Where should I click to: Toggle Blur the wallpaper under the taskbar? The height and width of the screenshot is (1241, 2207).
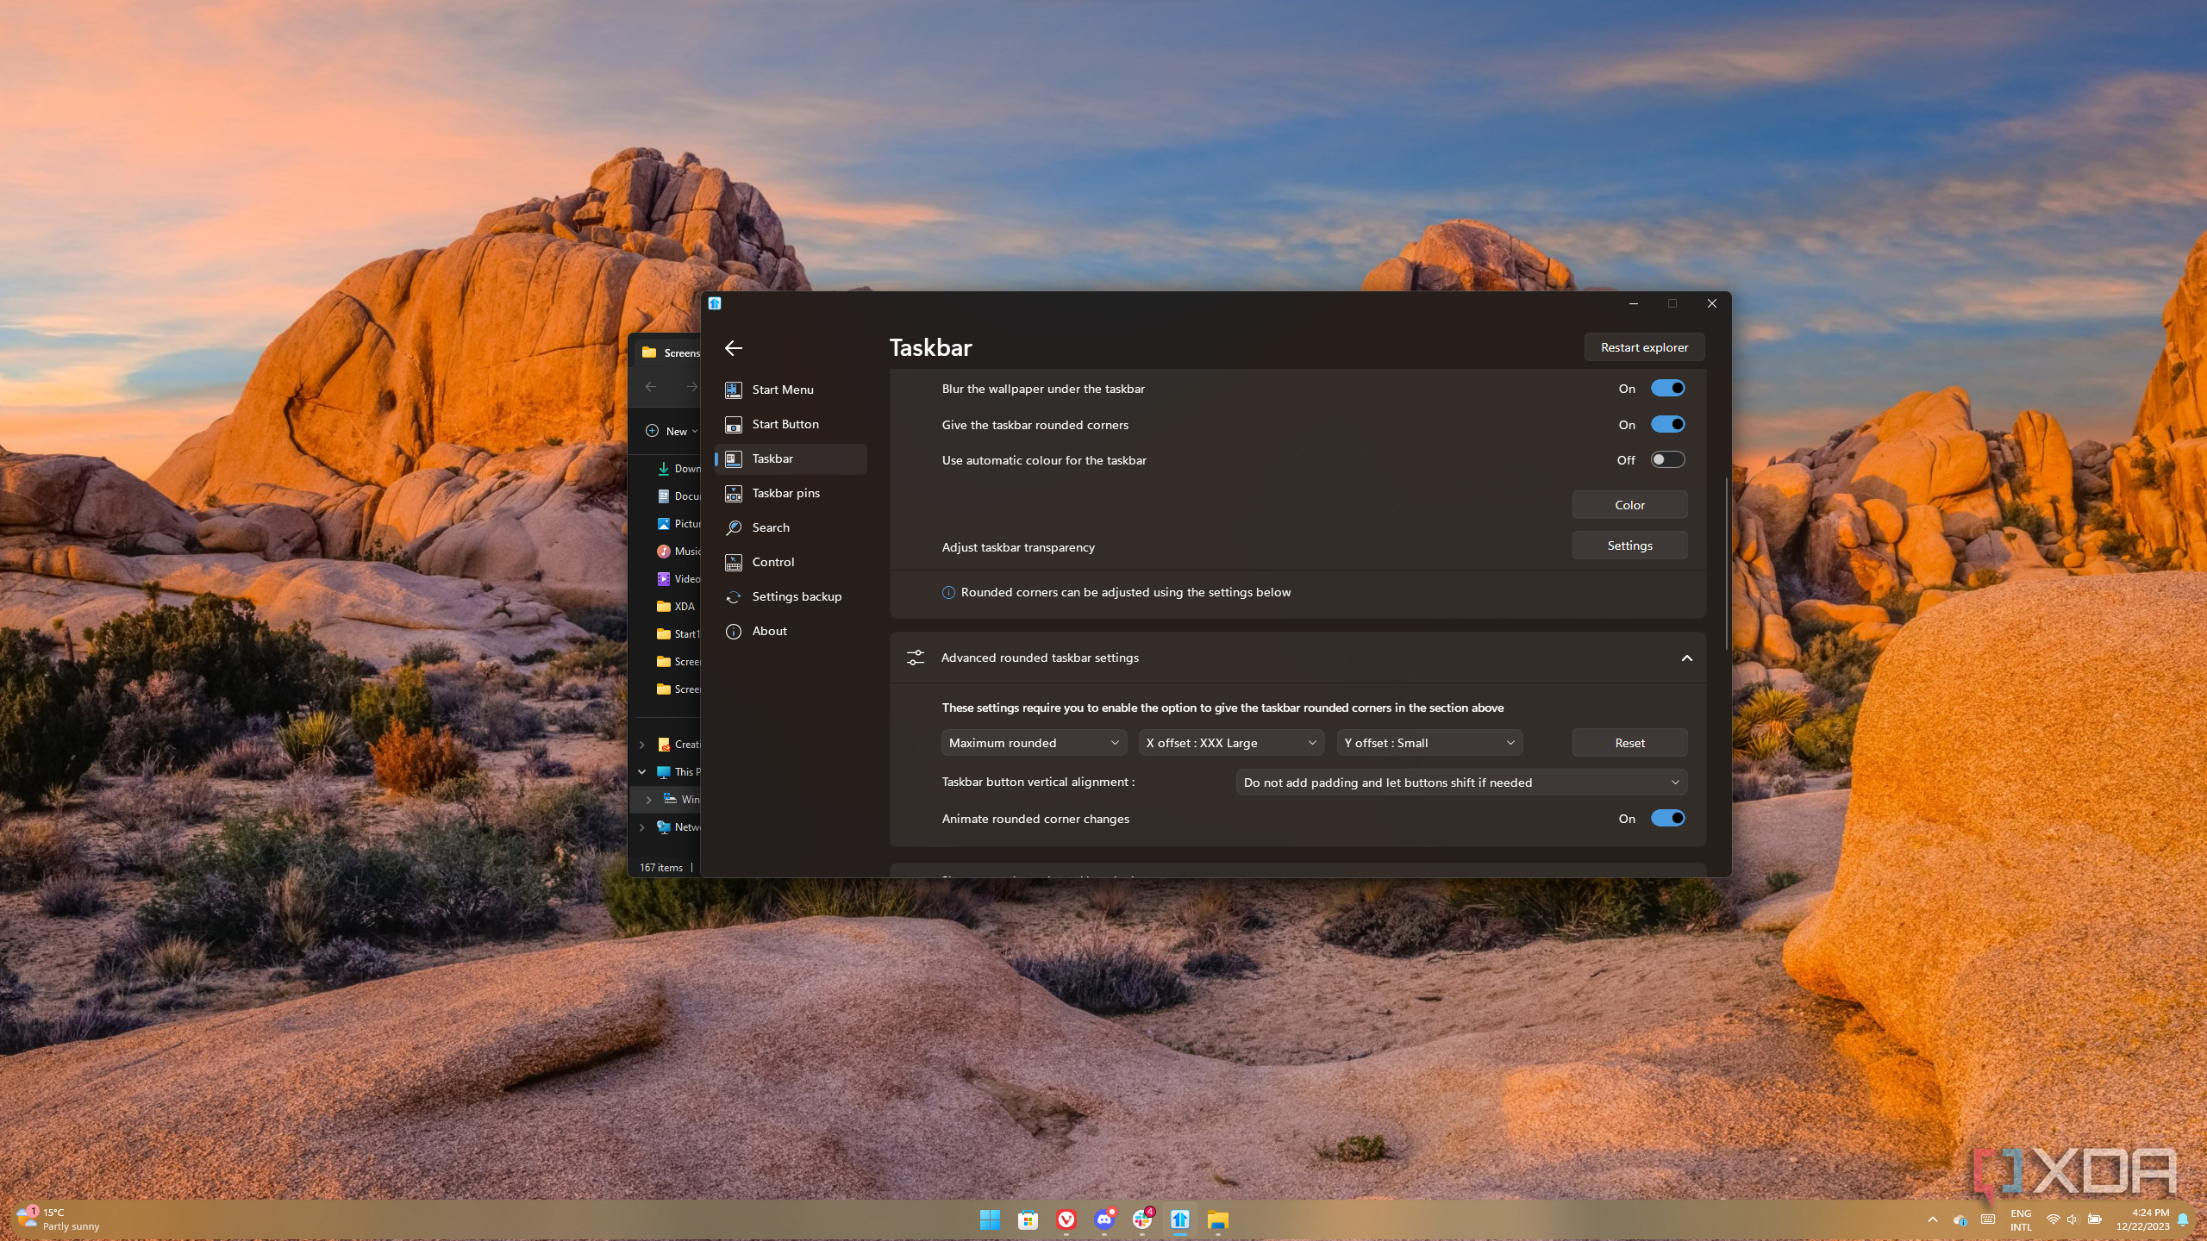click(1667, 389)
